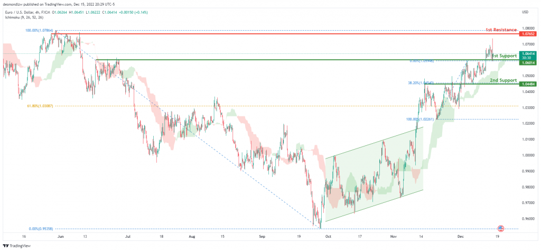
Task: Click the "Nov" date on time axis
Action: point(394,237)
